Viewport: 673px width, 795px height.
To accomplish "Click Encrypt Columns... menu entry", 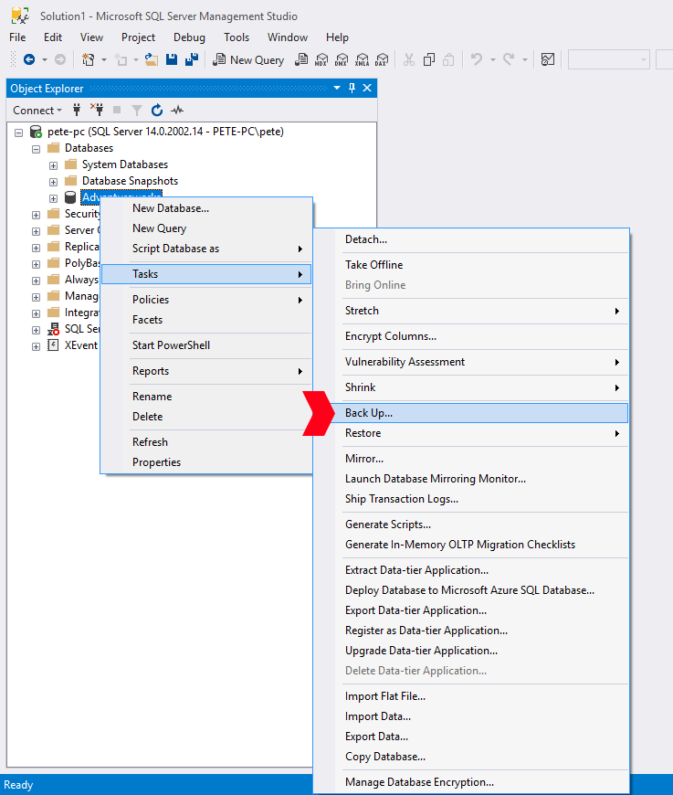I will 471,336.
